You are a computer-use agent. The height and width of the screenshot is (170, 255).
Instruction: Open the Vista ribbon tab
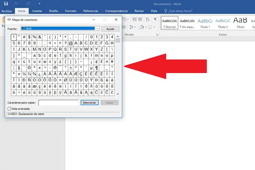tap(154, 11)
